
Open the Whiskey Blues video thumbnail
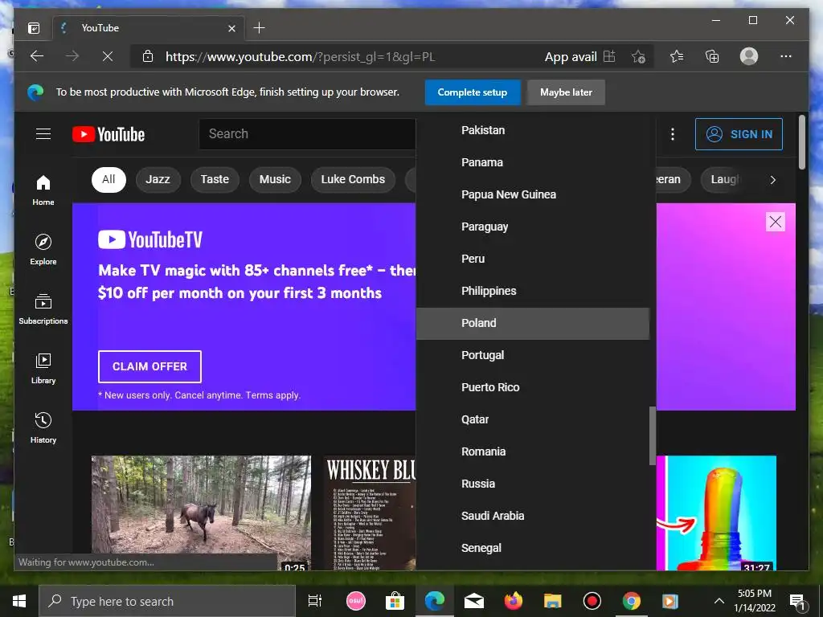click(x=370, y=513)
